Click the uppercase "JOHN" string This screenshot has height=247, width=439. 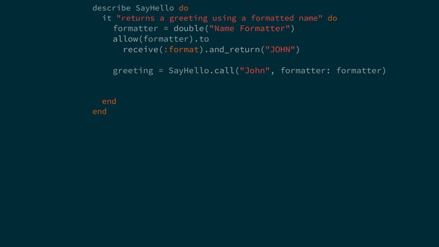(x=280, y=50)
